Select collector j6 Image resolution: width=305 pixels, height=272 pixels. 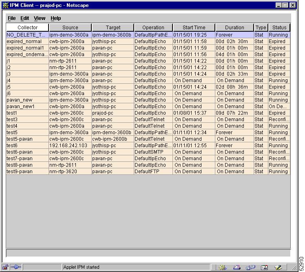148,94
